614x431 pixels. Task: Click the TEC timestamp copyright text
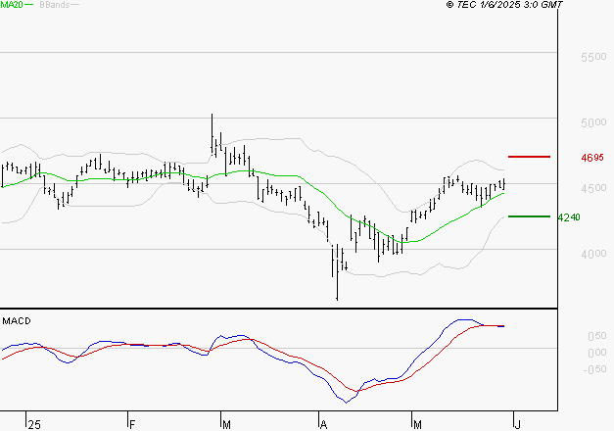504,5
